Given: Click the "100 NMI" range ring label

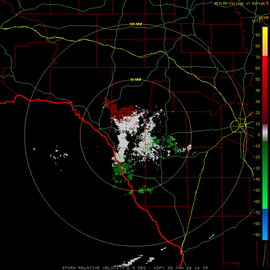Looking at the screenshot, I should pyautogui.click(x=136, y=24).
